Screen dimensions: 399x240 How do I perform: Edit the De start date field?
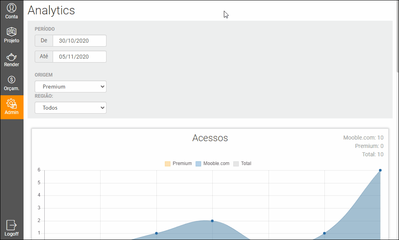point(79,41)
